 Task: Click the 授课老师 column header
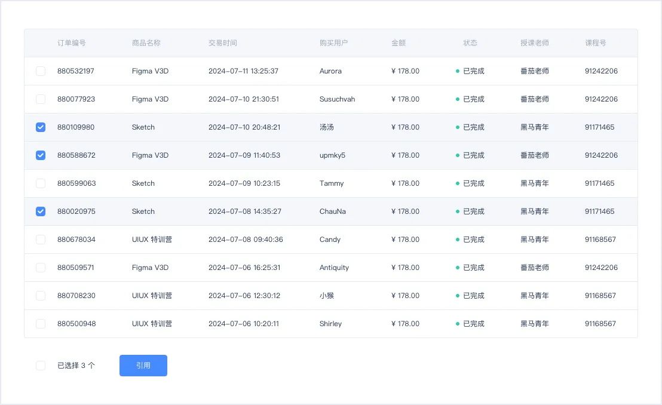point(535,42)
